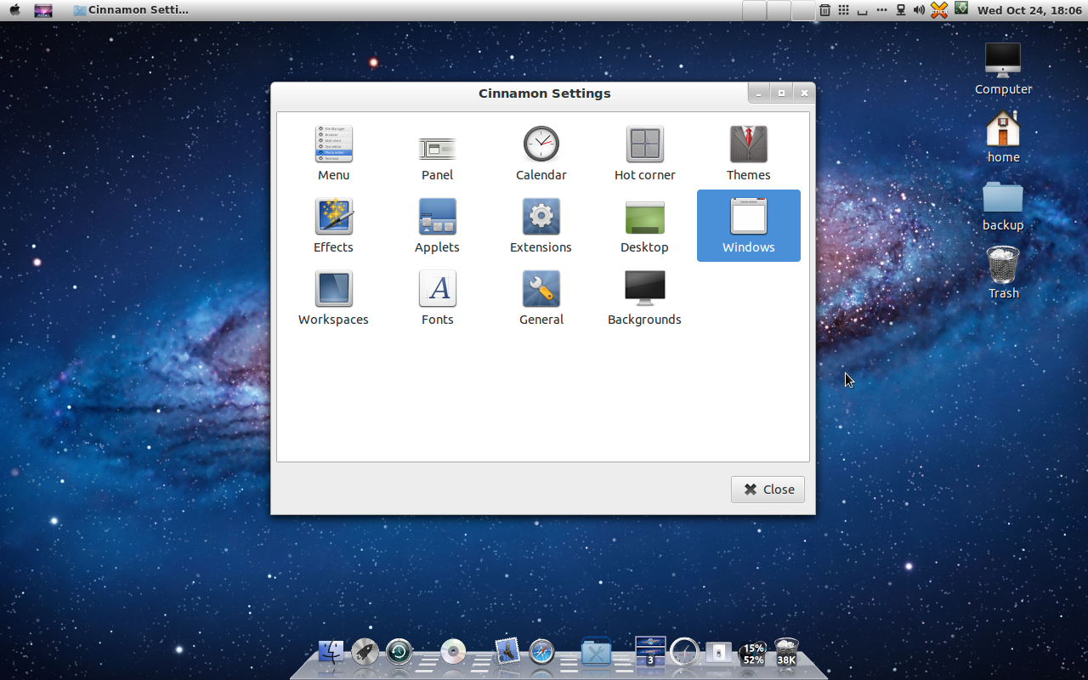Open the Calendar settings module
The width and height of the screenshot is (1088, 680).
541,154
